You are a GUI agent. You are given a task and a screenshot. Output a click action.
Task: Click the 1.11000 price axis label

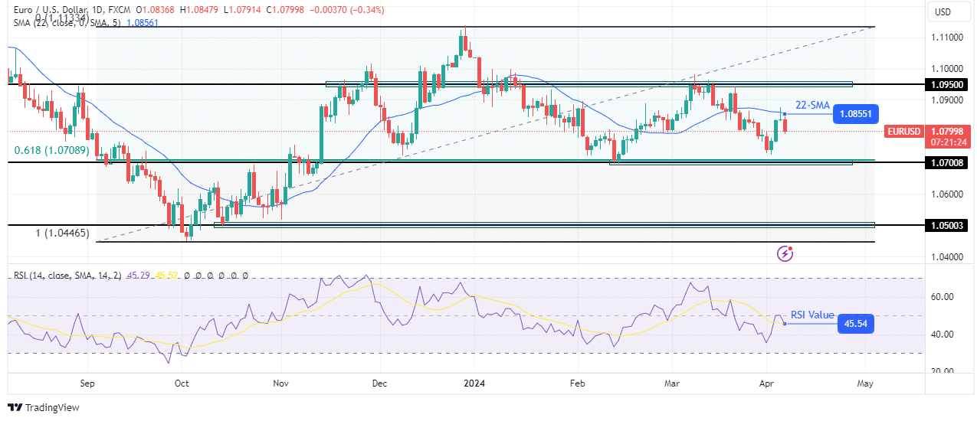(942, 38)
